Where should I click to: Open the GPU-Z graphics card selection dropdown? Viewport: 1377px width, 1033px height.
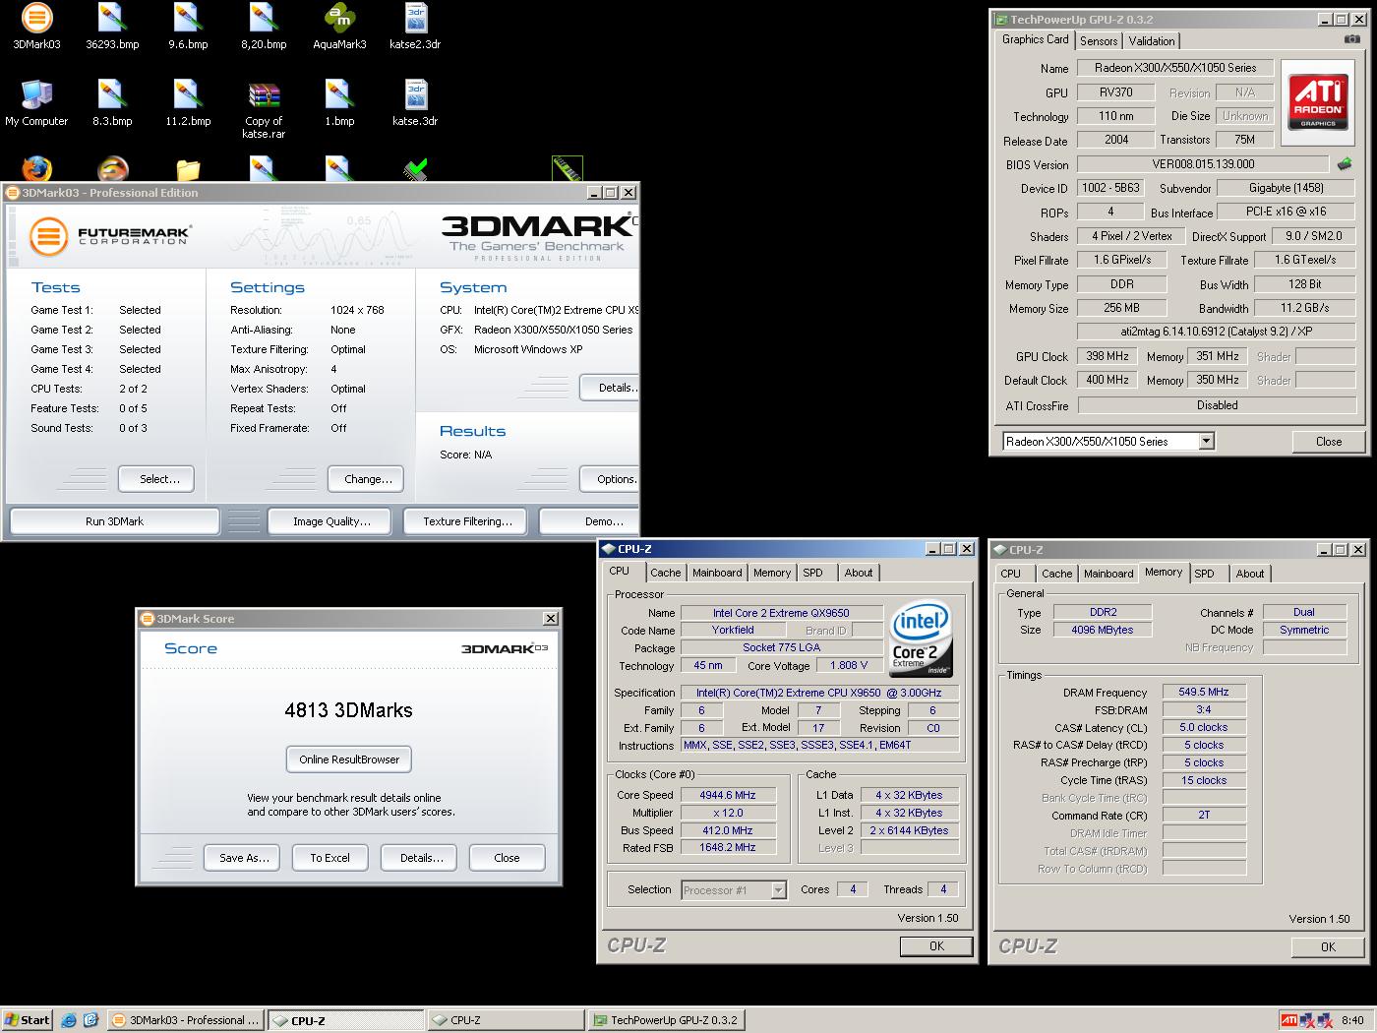[x=1206, y=442]
